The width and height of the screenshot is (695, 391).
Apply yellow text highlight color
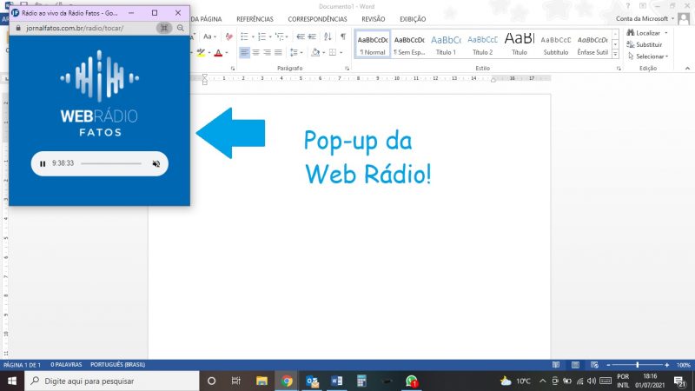coord(201,53)
